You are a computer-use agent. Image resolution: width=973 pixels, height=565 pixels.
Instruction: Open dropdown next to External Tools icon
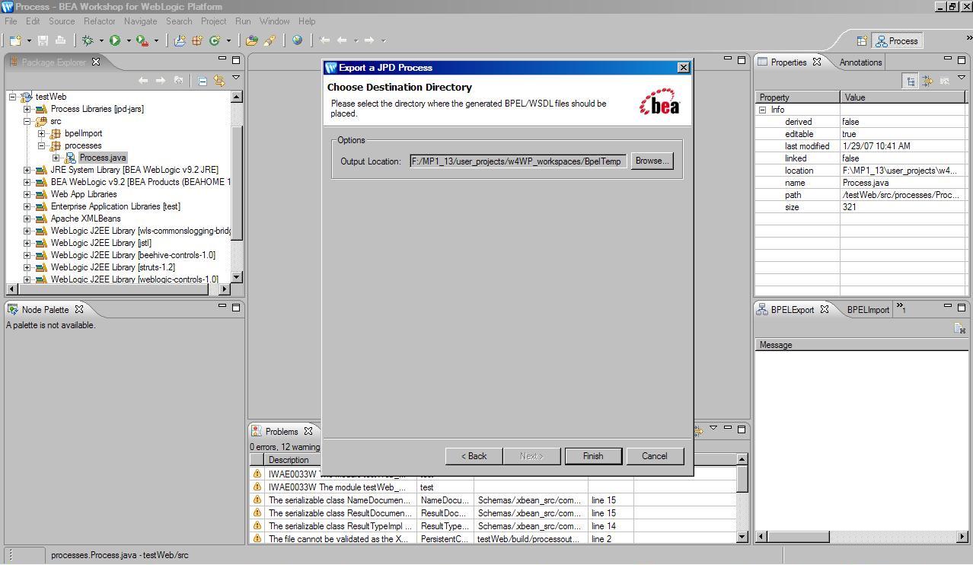coord(156,41)
